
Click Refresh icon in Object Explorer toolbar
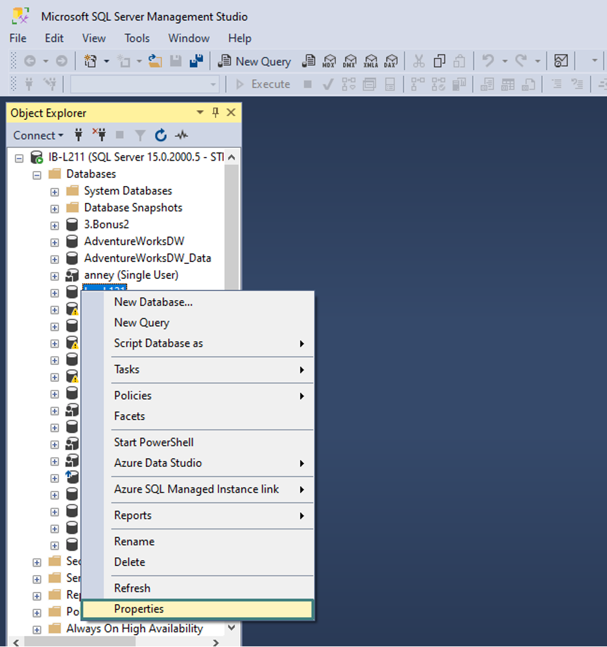(x=161, y=135)
